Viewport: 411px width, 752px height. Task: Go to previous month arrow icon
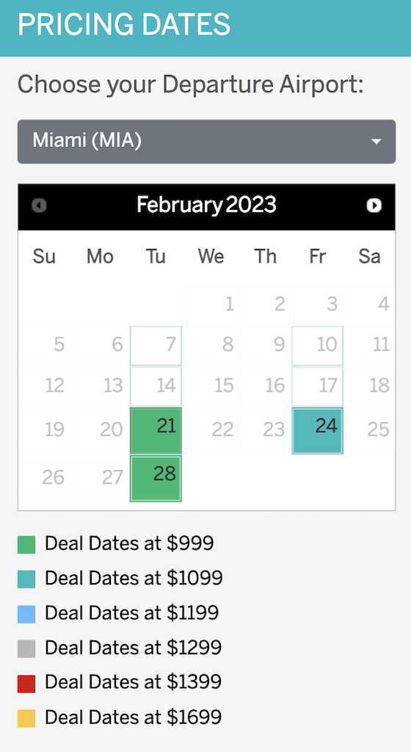click(39, 206)
